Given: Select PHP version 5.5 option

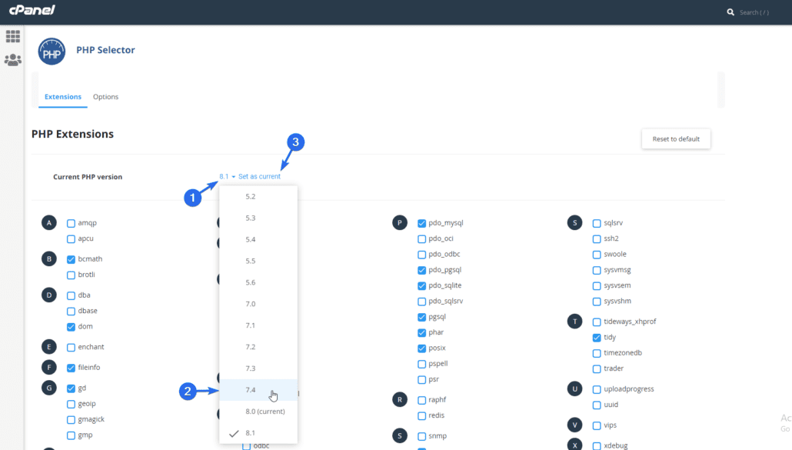Looking at the screenshot, I should pyautogui.click(x=258, y=261).
